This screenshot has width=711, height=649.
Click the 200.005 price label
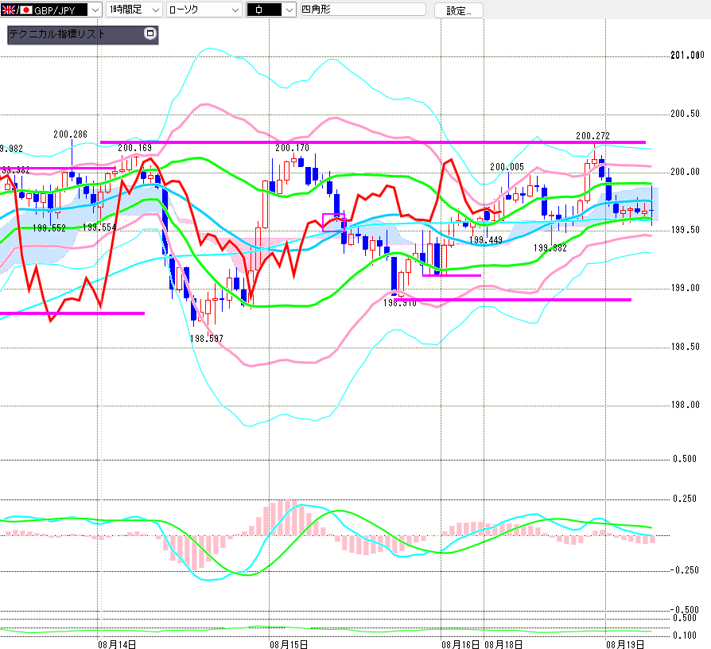507,167
